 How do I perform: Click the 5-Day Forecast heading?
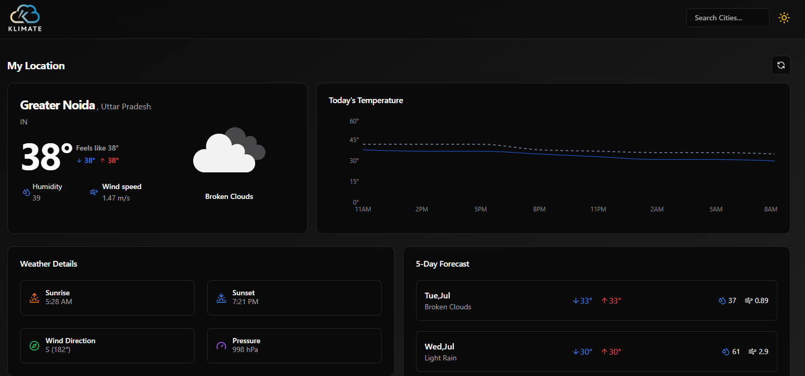pos(443,264)
